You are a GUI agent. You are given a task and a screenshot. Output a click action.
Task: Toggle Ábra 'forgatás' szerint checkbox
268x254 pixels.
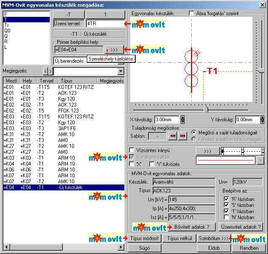click(x=191, y=13)
